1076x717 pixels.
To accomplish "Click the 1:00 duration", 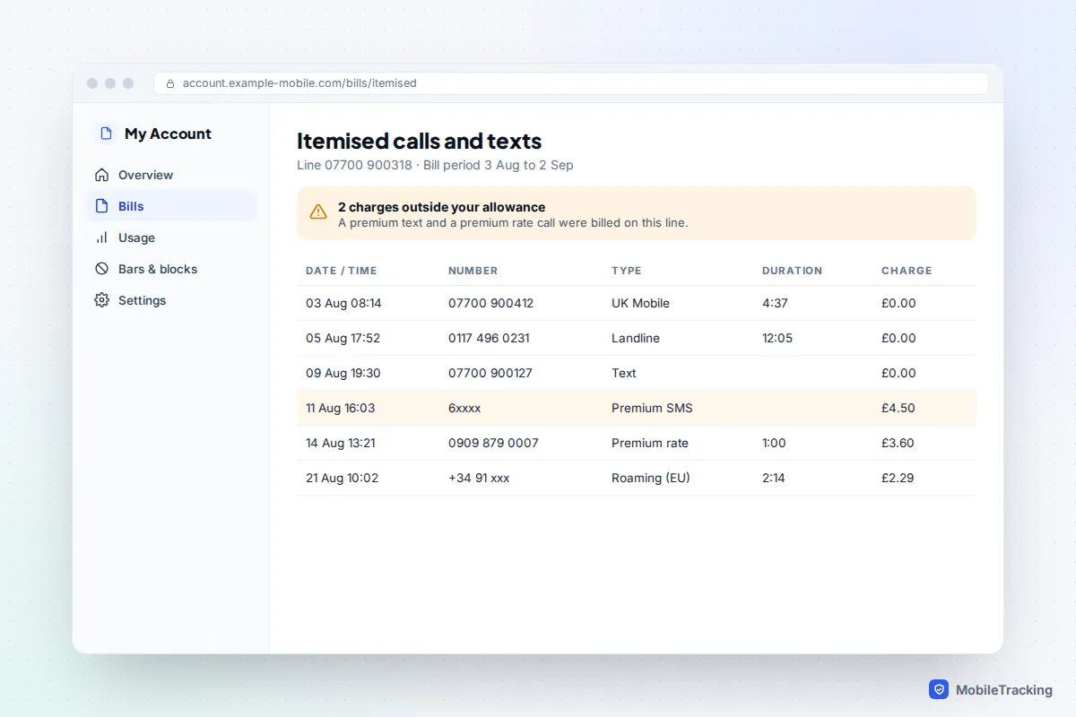I will (774, 443).
